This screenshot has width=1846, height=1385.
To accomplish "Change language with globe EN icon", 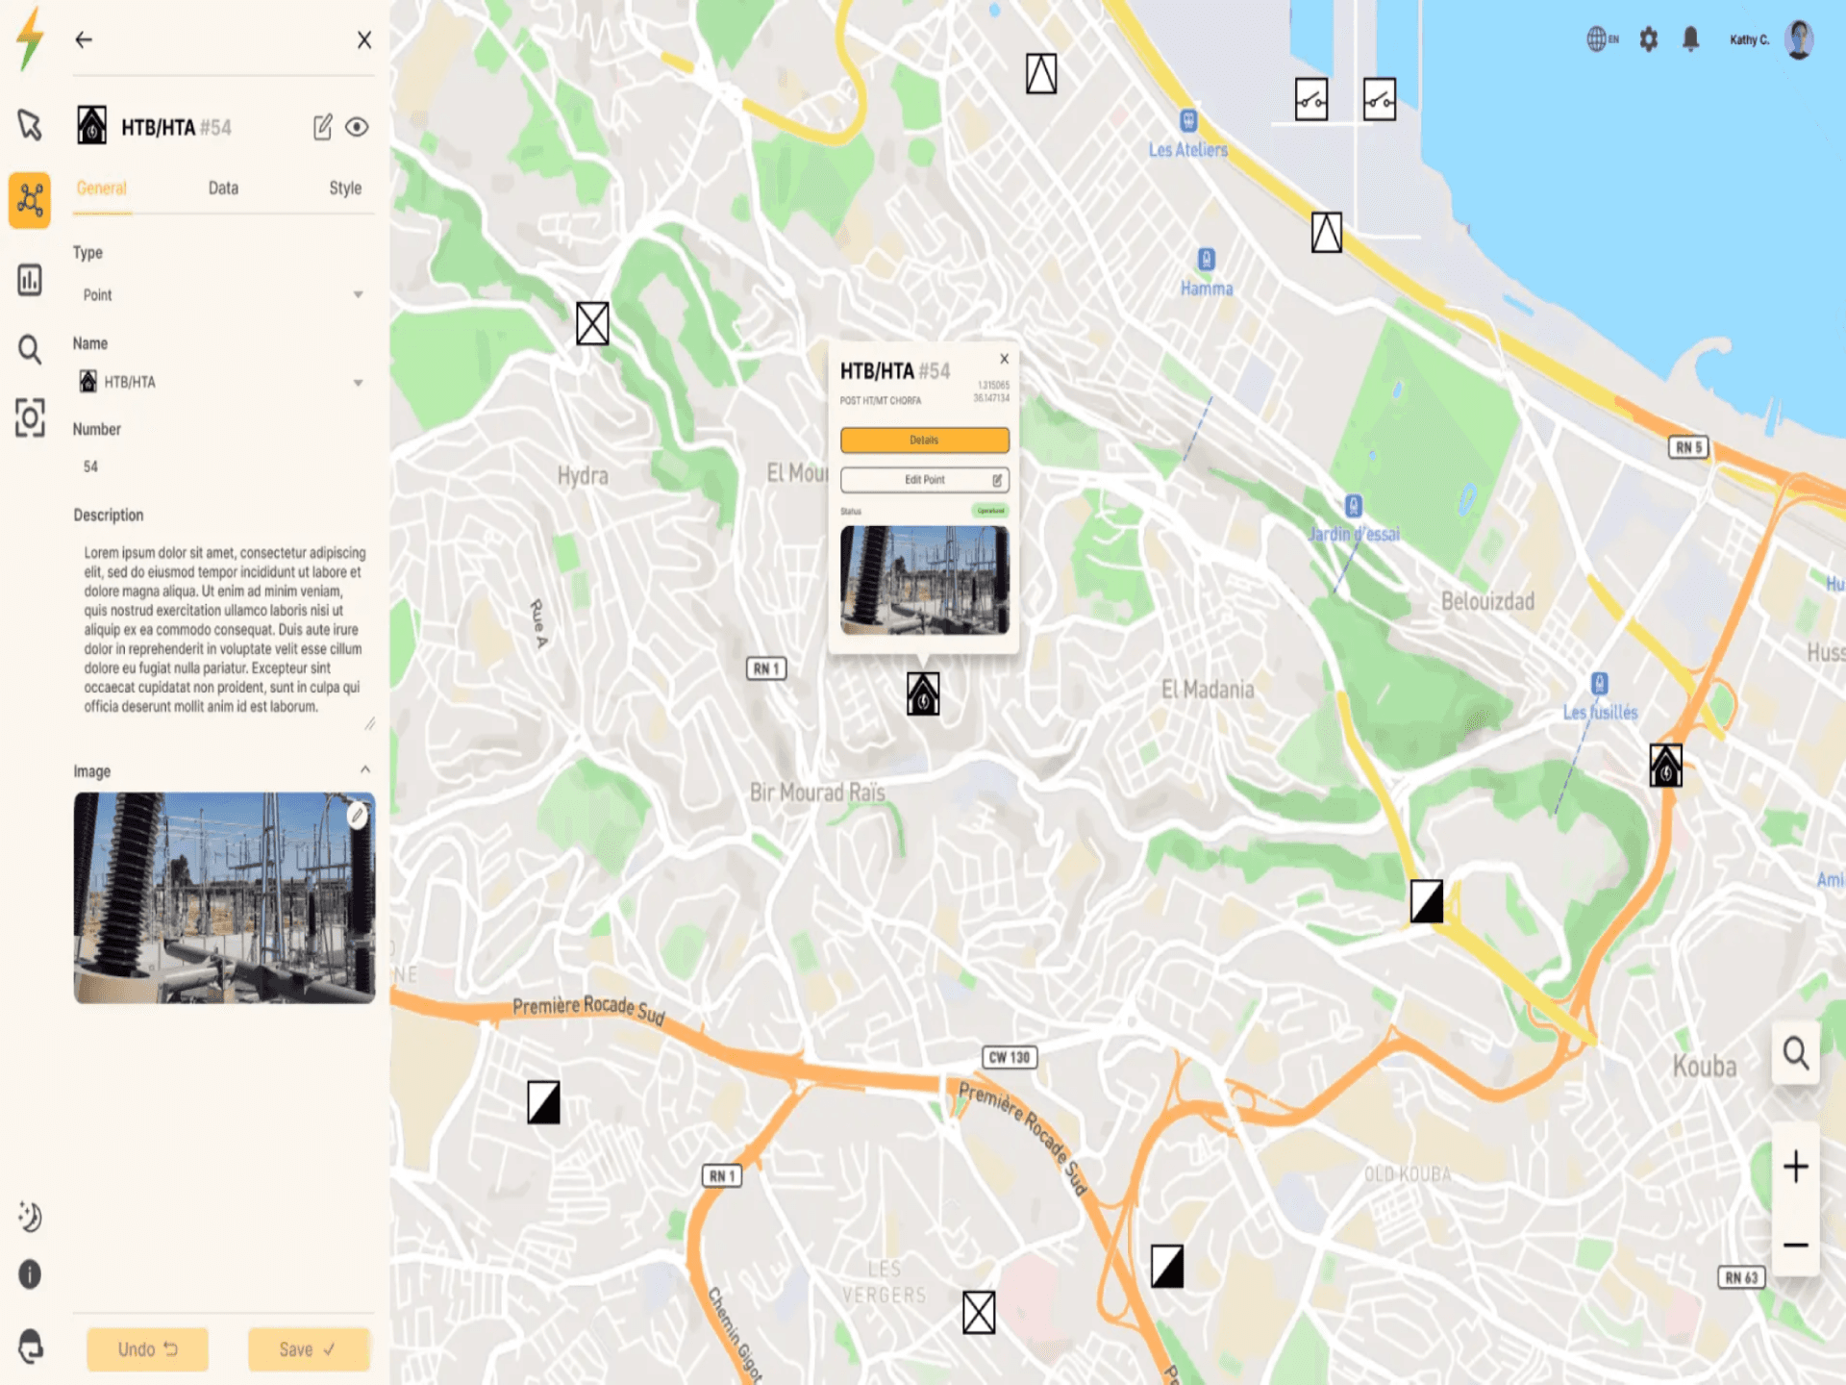I will point(1602,39).
